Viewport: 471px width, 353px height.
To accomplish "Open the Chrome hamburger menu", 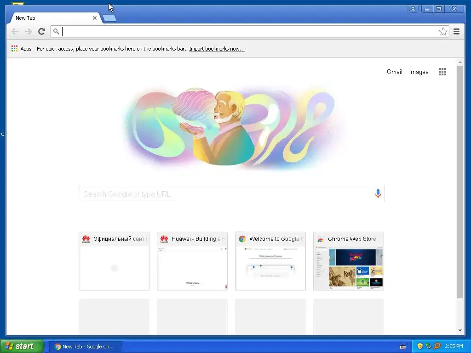I will coord(456,32).
